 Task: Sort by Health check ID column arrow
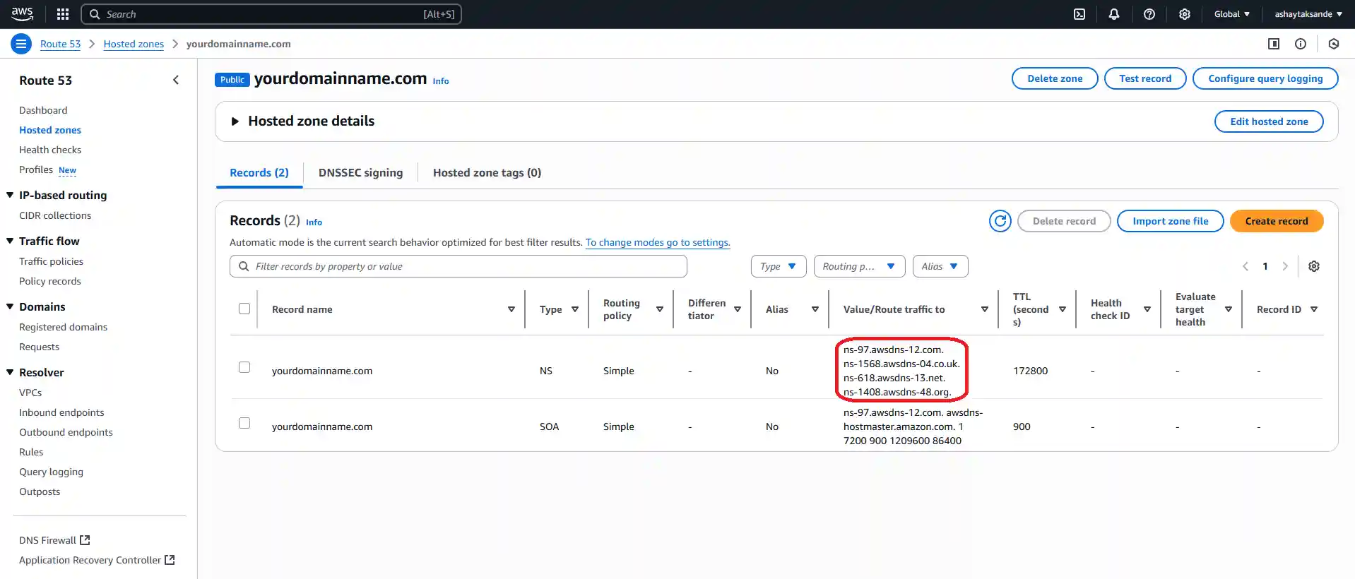click(x=1147, y=309)
